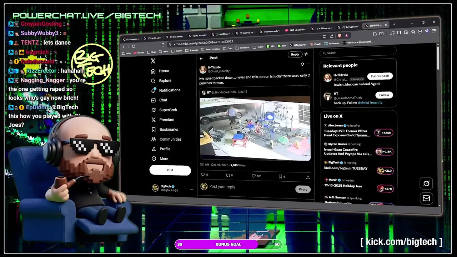Click the repost icon with 11
The width and height of the screenshot is (457, 257).
(x=230, y=175)
